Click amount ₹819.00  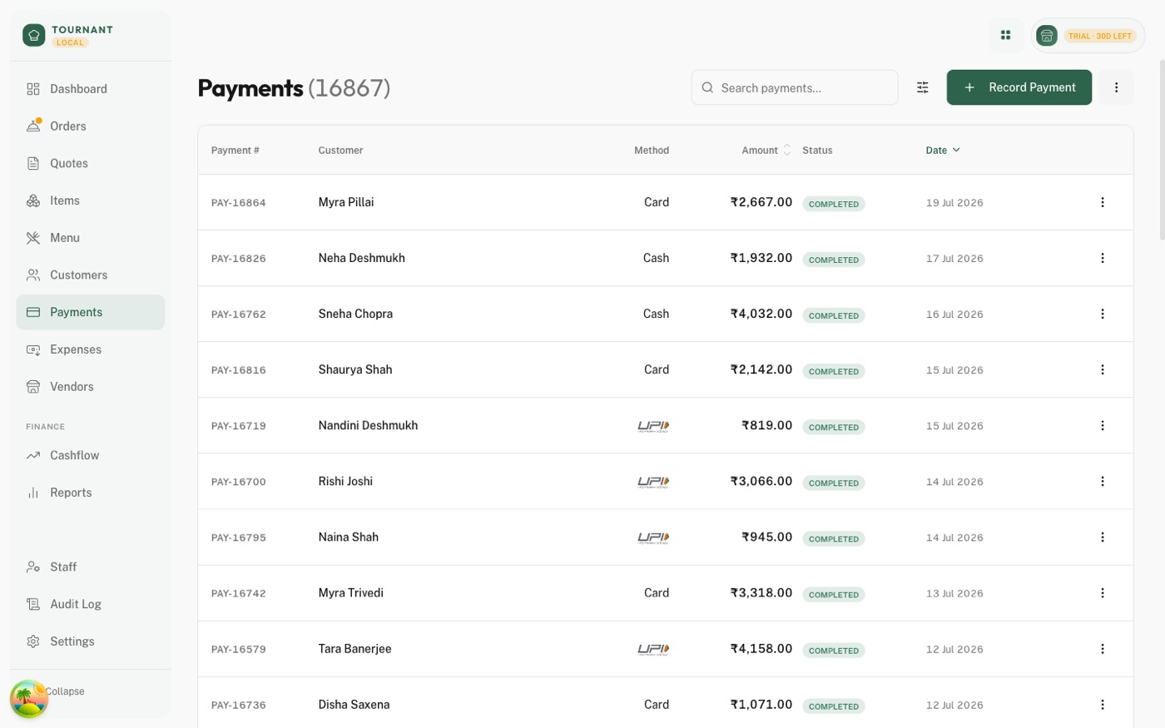click(x=766, y=425)
